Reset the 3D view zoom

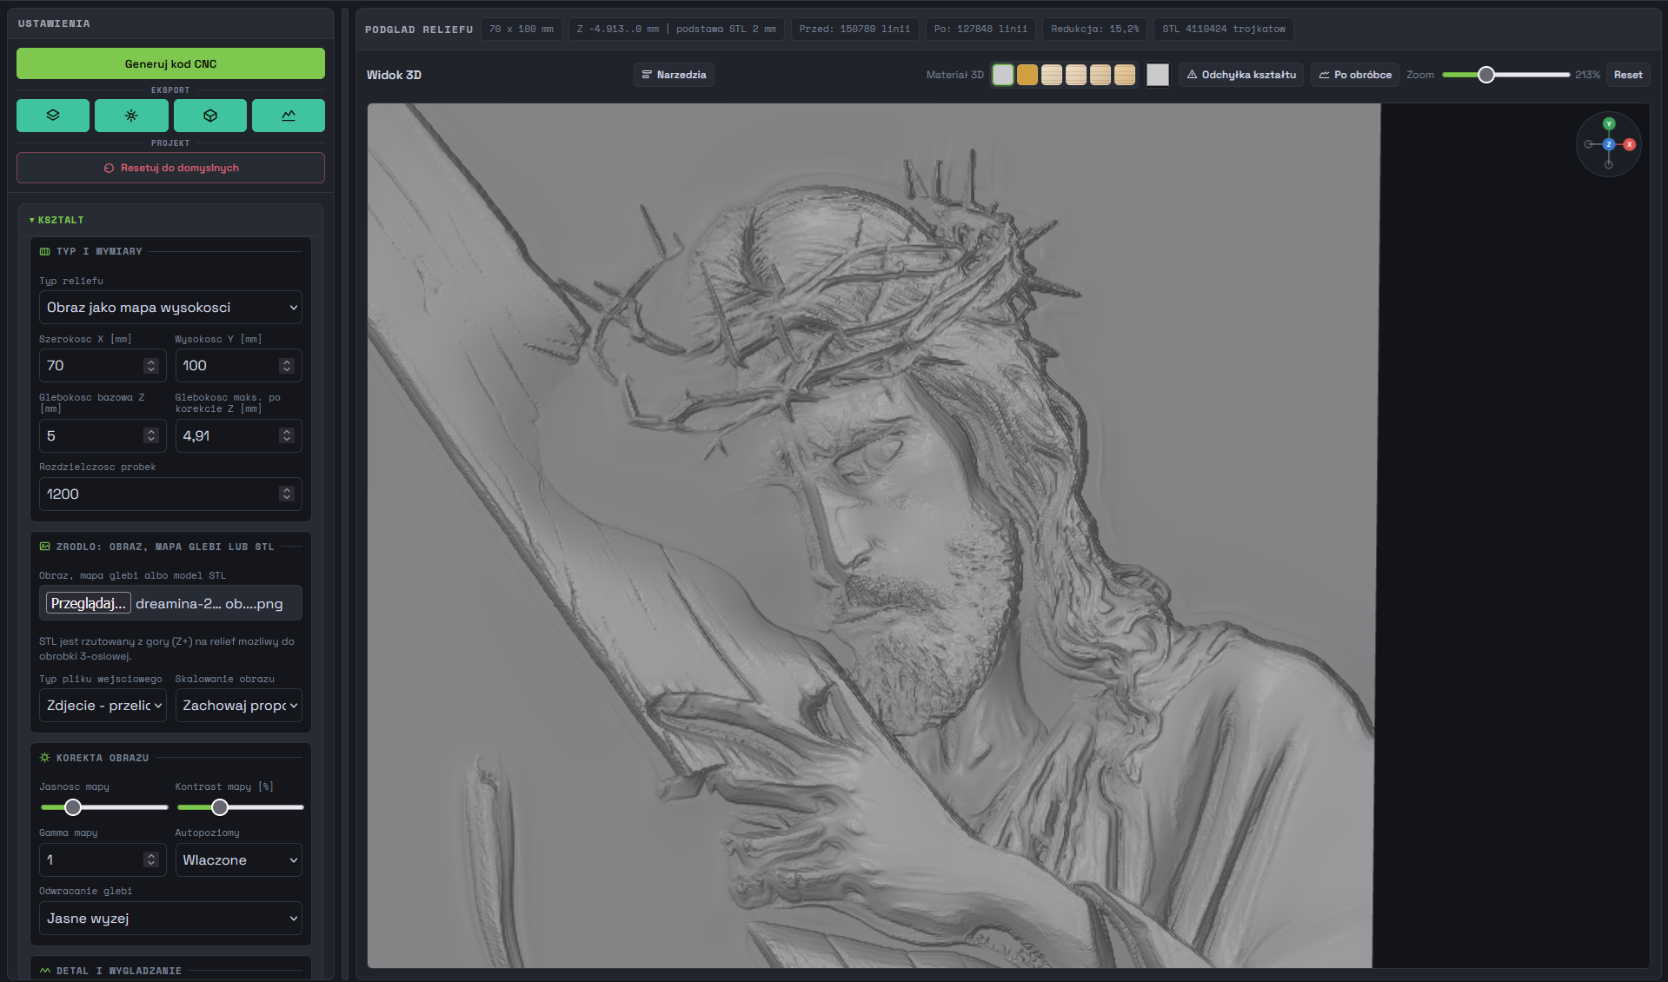tap(1628, 75)
